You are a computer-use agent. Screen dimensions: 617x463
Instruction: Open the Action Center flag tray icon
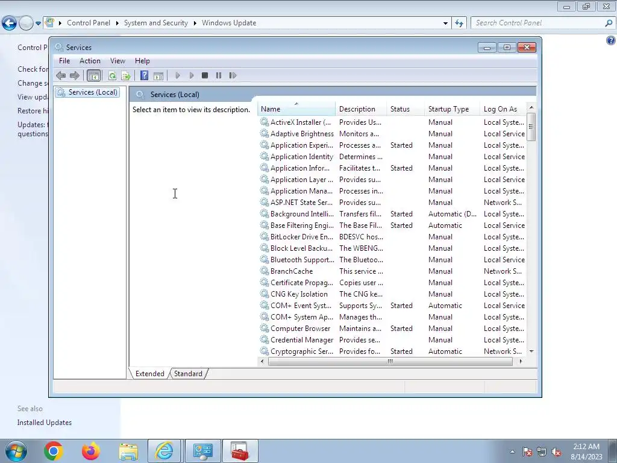pyautogui.click(x=527, y=452)
